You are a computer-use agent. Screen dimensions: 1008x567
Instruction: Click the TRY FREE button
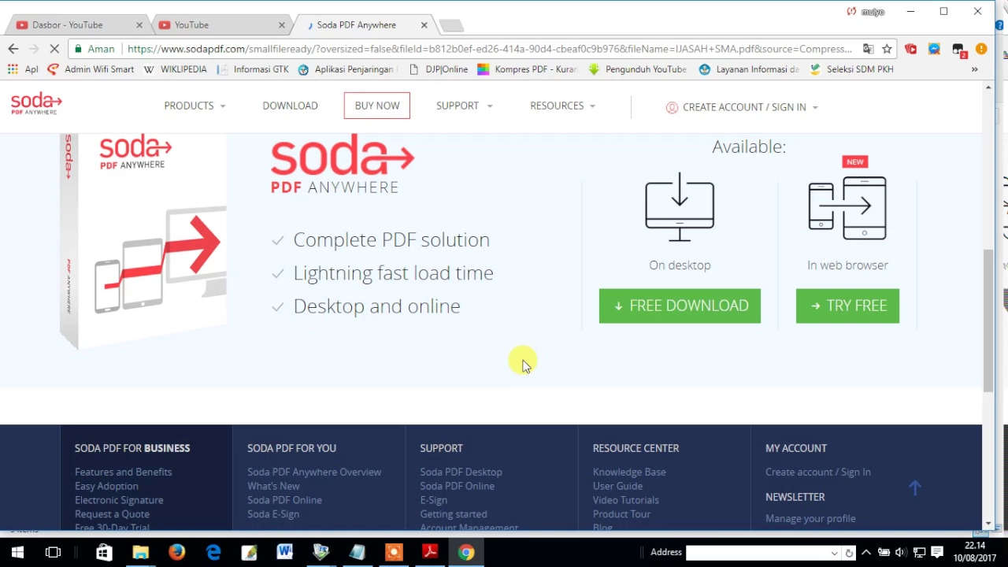[x=847, y=306]
